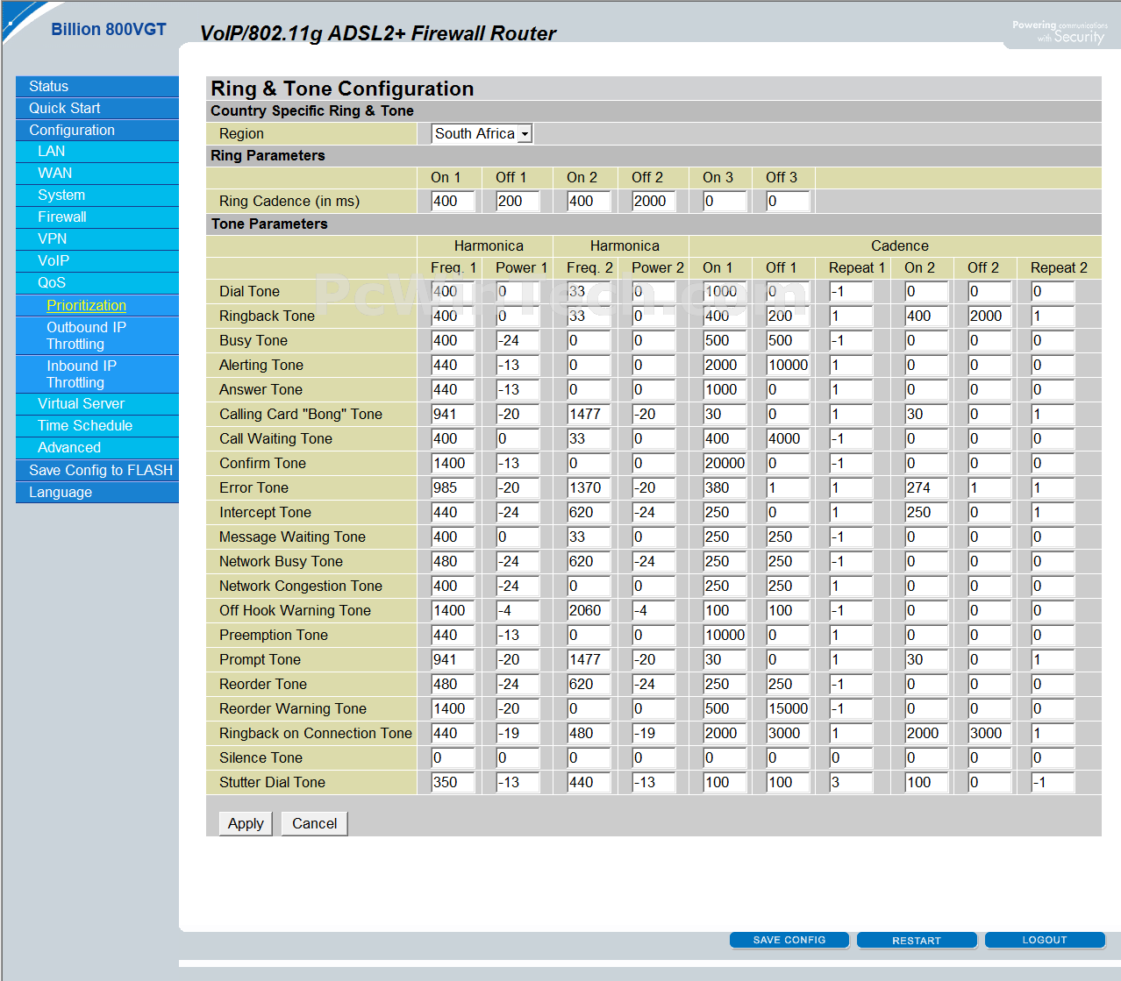Screen dimensions: 1121x981
Task: Click the Busy Tone Power 1 field
Action: 518,340
